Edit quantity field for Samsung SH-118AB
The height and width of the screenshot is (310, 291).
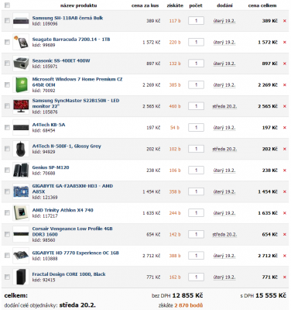pyautogui.click(x=196, y=21)
